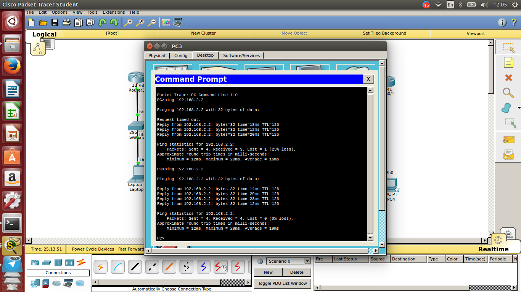521x292 pixels.
Task: Click the Viewport button
Action: 476,33
